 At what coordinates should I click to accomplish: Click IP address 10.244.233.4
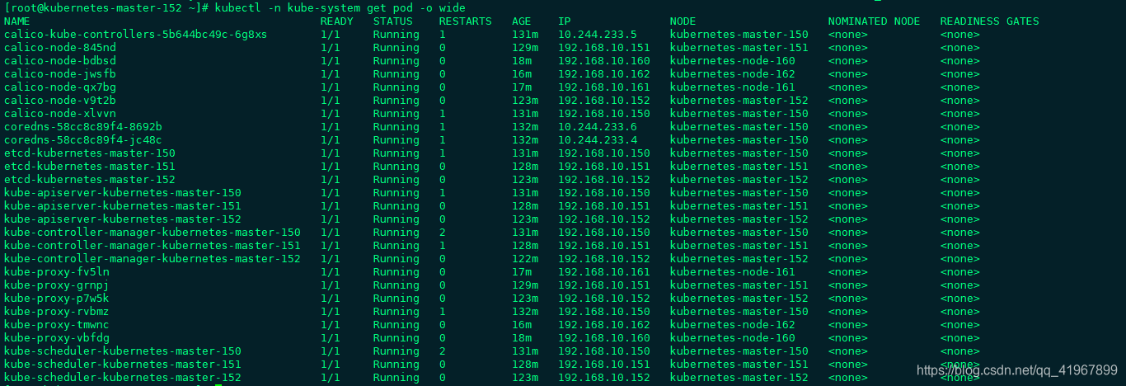pos(598,139)
